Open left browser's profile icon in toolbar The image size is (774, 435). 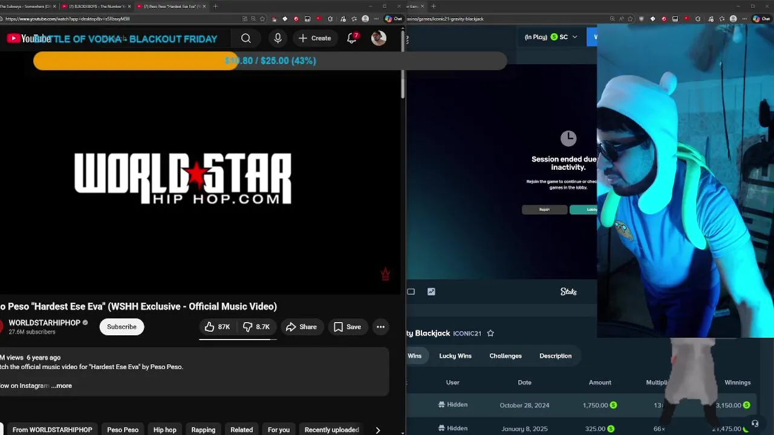tap(365, 19)
